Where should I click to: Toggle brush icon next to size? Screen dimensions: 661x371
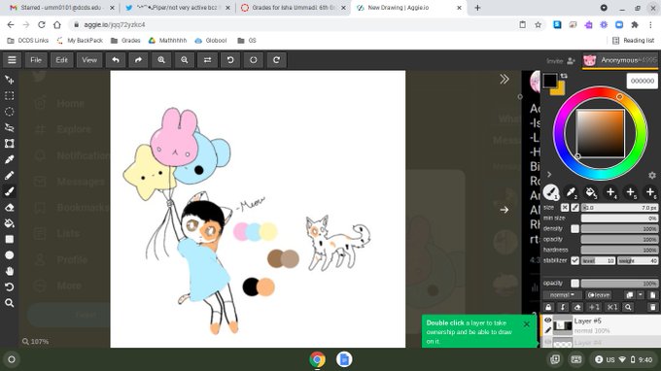point(575,208)
